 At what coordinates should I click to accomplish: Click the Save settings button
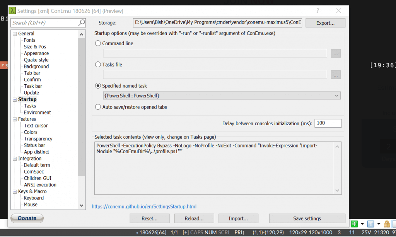[307, 218]
